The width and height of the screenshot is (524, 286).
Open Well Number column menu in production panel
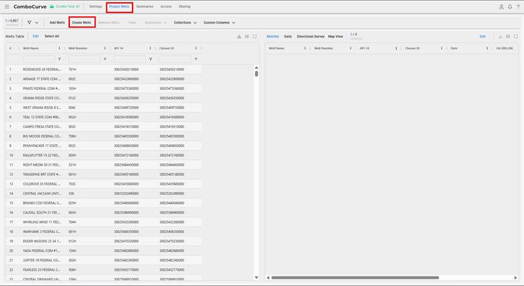click(x=350, y=48)
